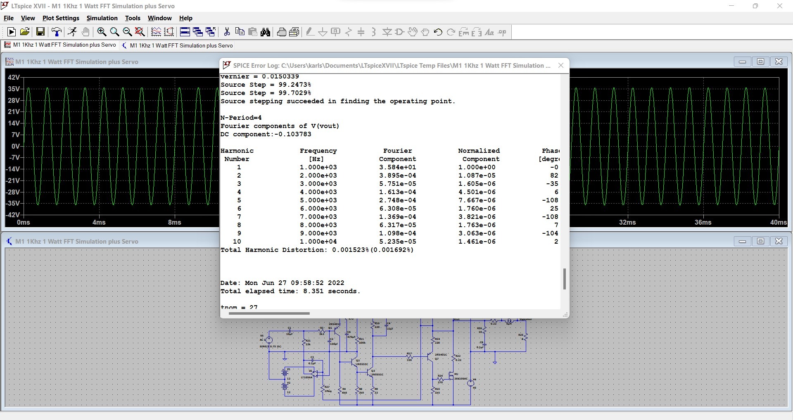
Task: Halt simulation with the hand icon
Action: pyautogui.click(x=85, y=32)
